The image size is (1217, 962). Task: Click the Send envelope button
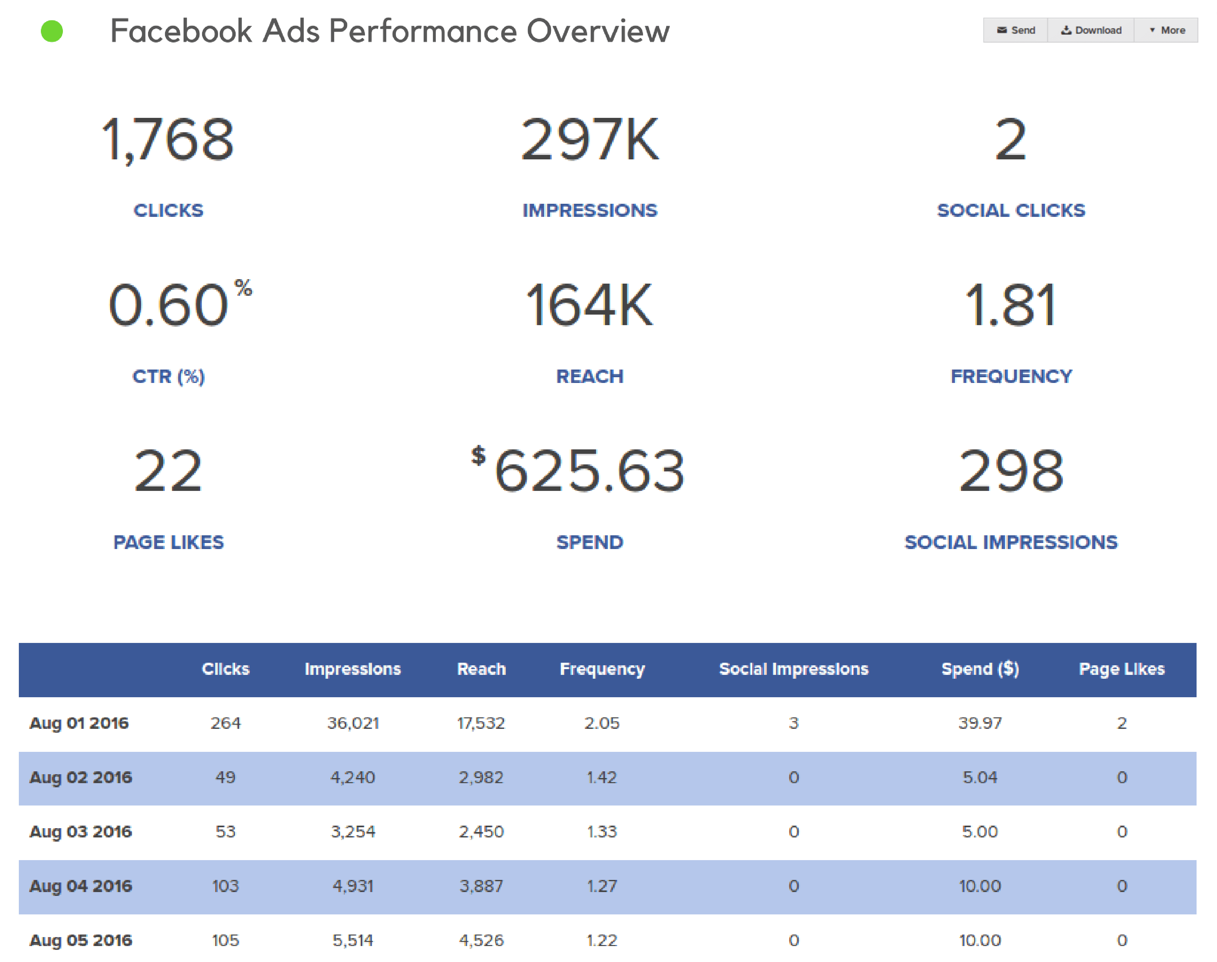pyautogui.click(x=1016, y=30)
